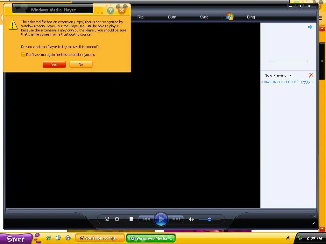Click background window scroll up arrow

322,29
